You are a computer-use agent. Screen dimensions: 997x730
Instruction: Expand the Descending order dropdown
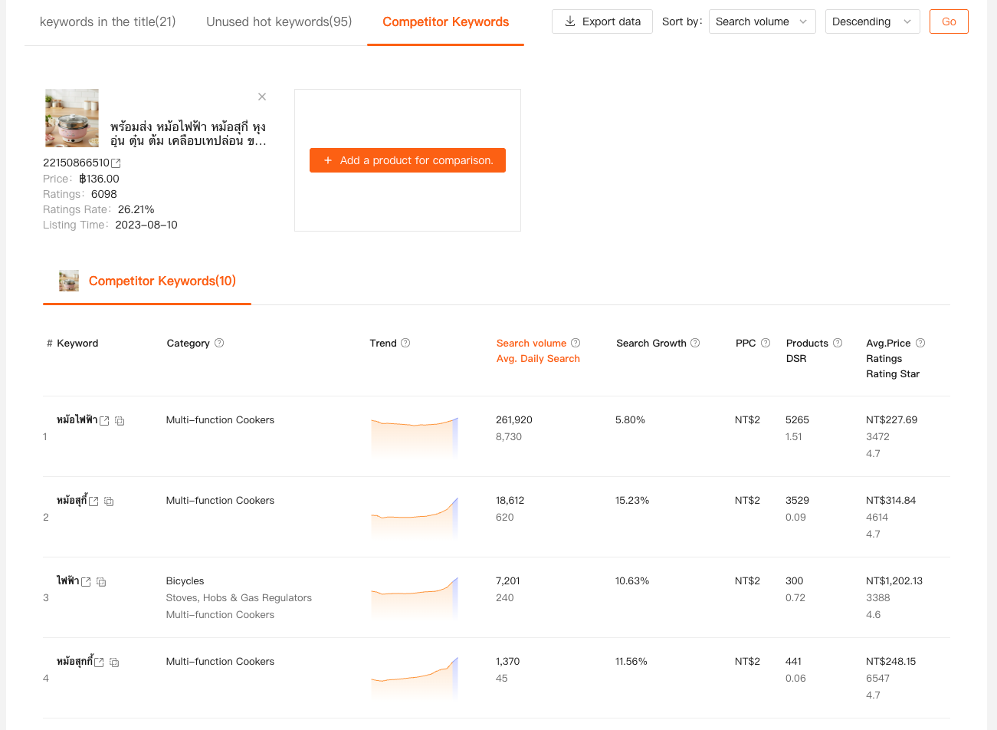point(872,21)
